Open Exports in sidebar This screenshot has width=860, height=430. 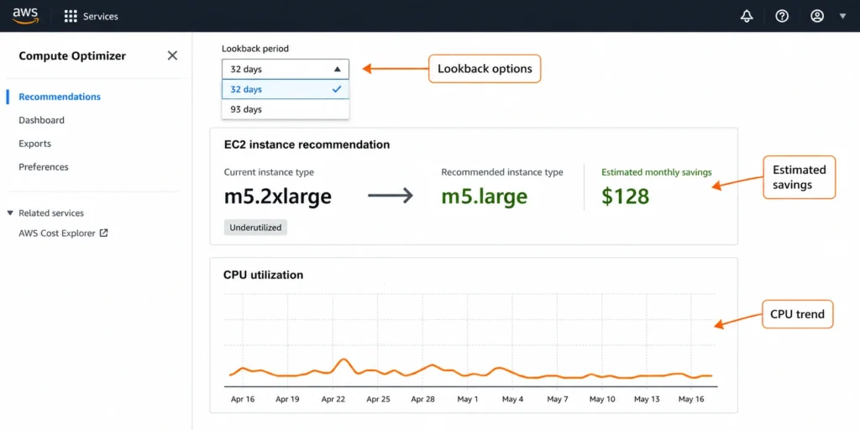pyautogui.click(x=35, y=144)
